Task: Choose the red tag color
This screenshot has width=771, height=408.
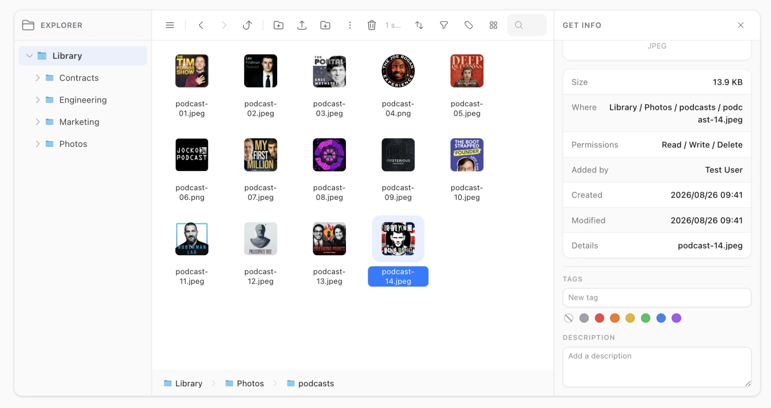Action: pyautogui.click(x=599, y=318)
